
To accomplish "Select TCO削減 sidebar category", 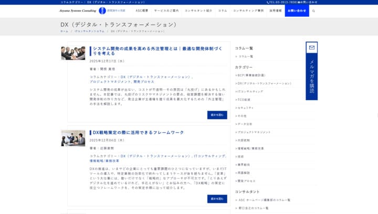I will [243, 100].
